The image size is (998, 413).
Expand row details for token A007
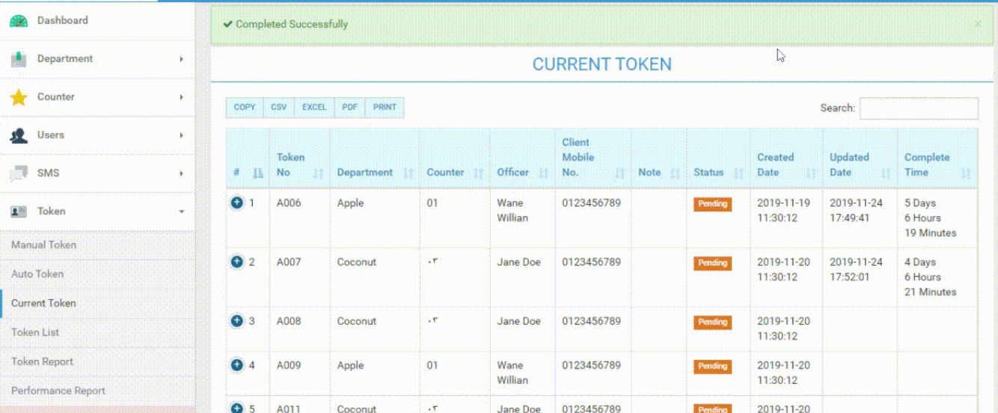237,262
